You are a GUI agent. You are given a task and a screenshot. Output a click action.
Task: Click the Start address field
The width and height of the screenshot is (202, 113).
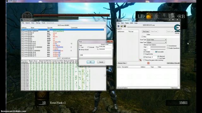pyautogui.click(x=157, y=47)
